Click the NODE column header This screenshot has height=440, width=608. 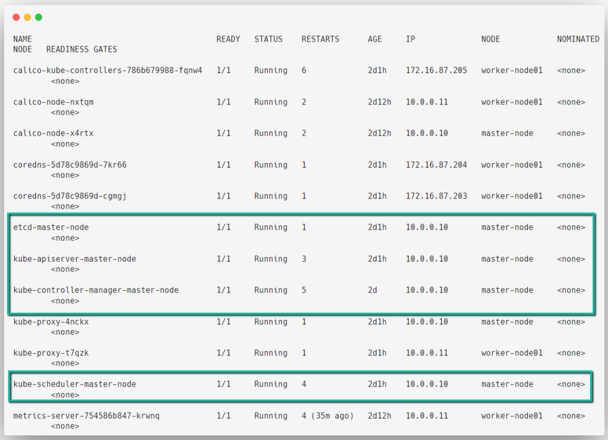click(x=490, y=39)
